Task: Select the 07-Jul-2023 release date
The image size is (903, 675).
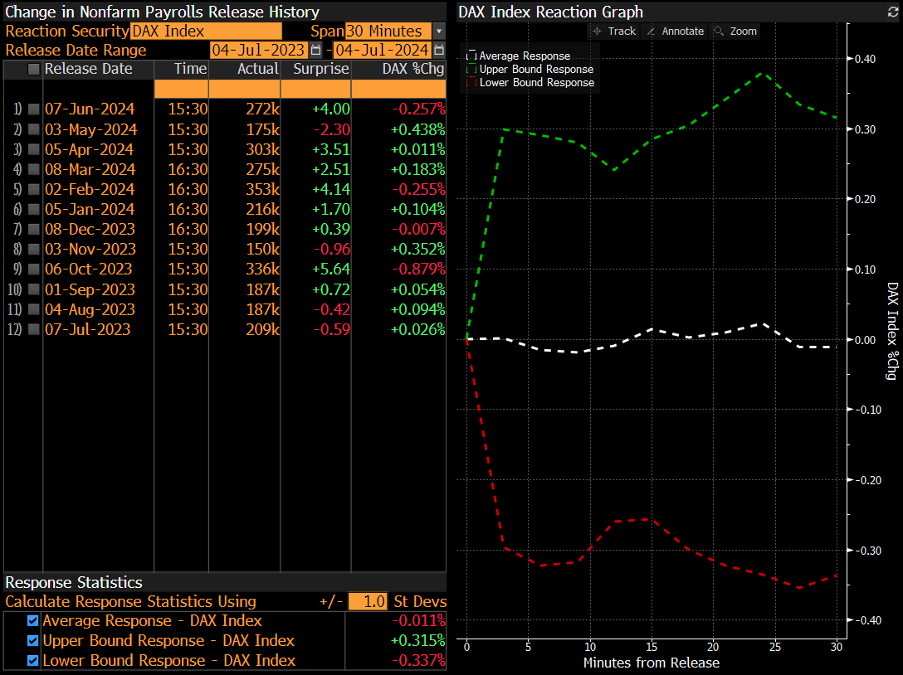Action: click(87, 329)
